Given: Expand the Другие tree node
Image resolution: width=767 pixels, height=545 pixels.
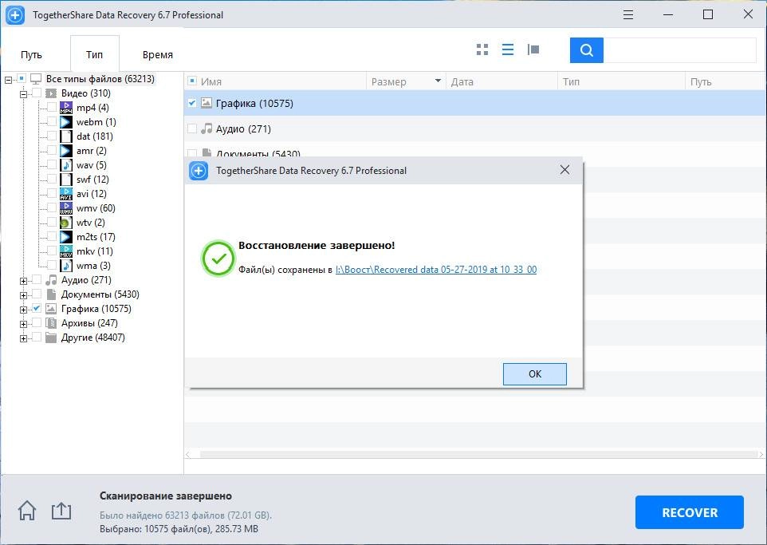Looking at the screenshot, I should [x=23, y=338].
